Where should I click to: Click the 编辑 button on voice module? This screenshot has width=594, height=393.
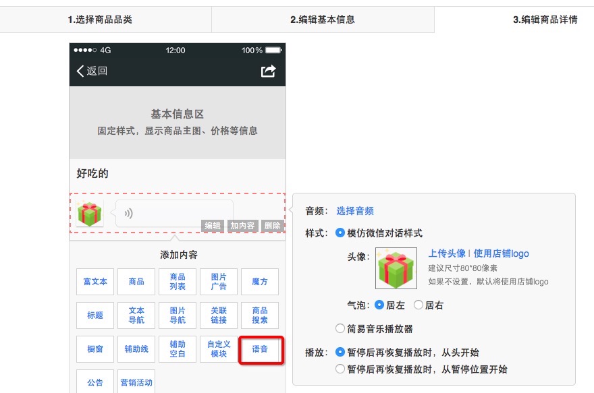click(213, 226)
